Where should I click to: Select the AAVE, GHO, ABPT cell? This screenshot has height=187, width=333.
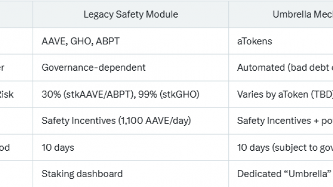tap(131, 41)
